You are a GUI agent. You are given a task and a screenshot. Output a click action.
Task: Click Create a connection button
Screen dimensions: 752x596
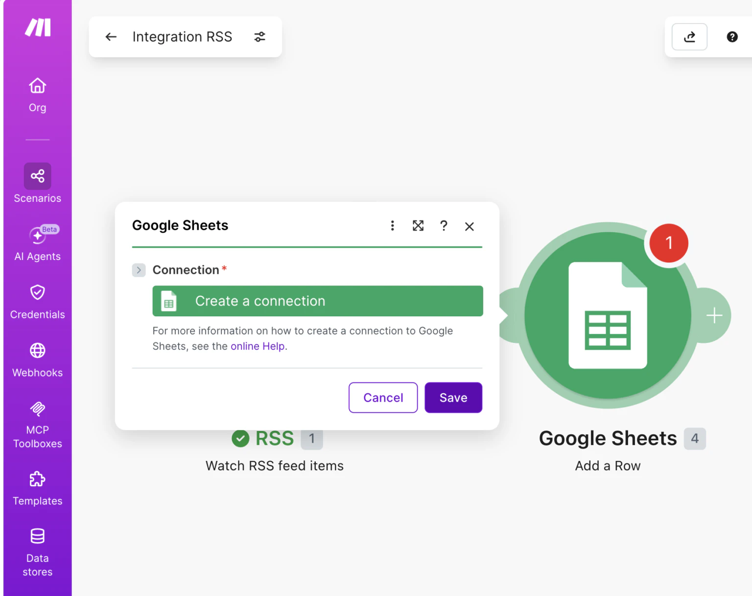pos(318,301)
